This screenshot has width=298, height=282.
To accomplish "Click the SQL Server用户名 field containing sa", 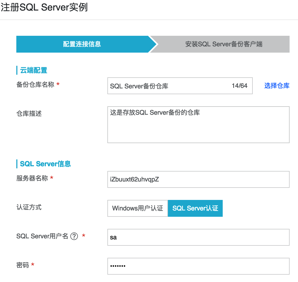I will tap(198, 237).
